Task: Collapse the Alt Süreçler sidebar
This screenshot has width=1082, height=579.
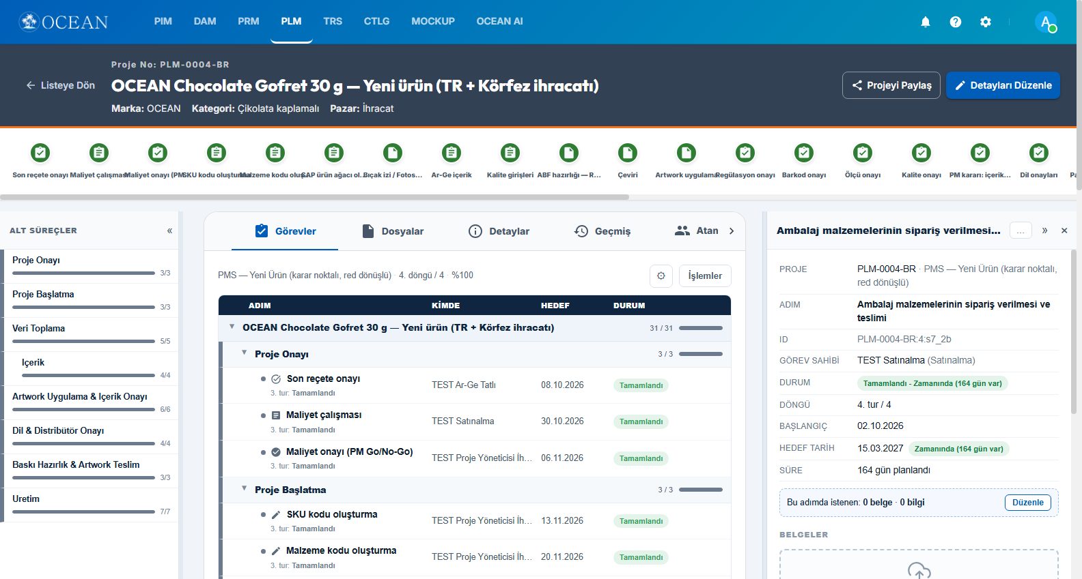Action: coord(169,231)
